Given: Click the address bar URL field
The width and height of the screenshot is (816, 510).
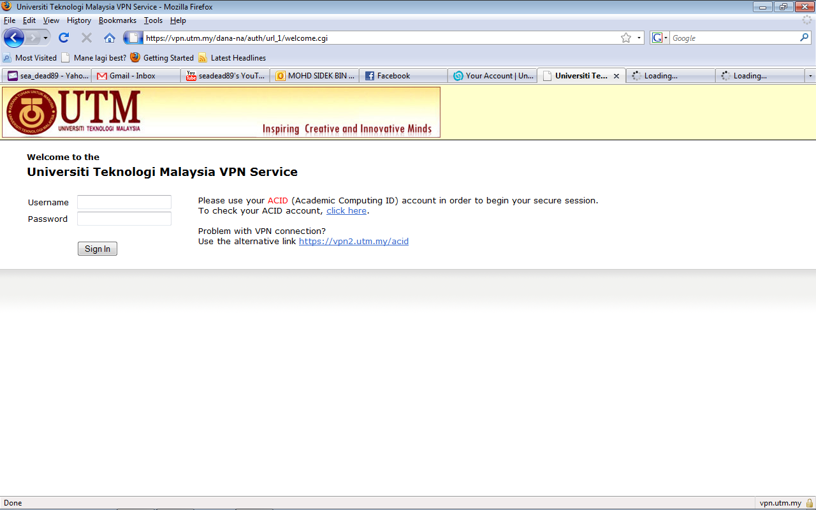Looking at the screenshot, I should [381, 38].
